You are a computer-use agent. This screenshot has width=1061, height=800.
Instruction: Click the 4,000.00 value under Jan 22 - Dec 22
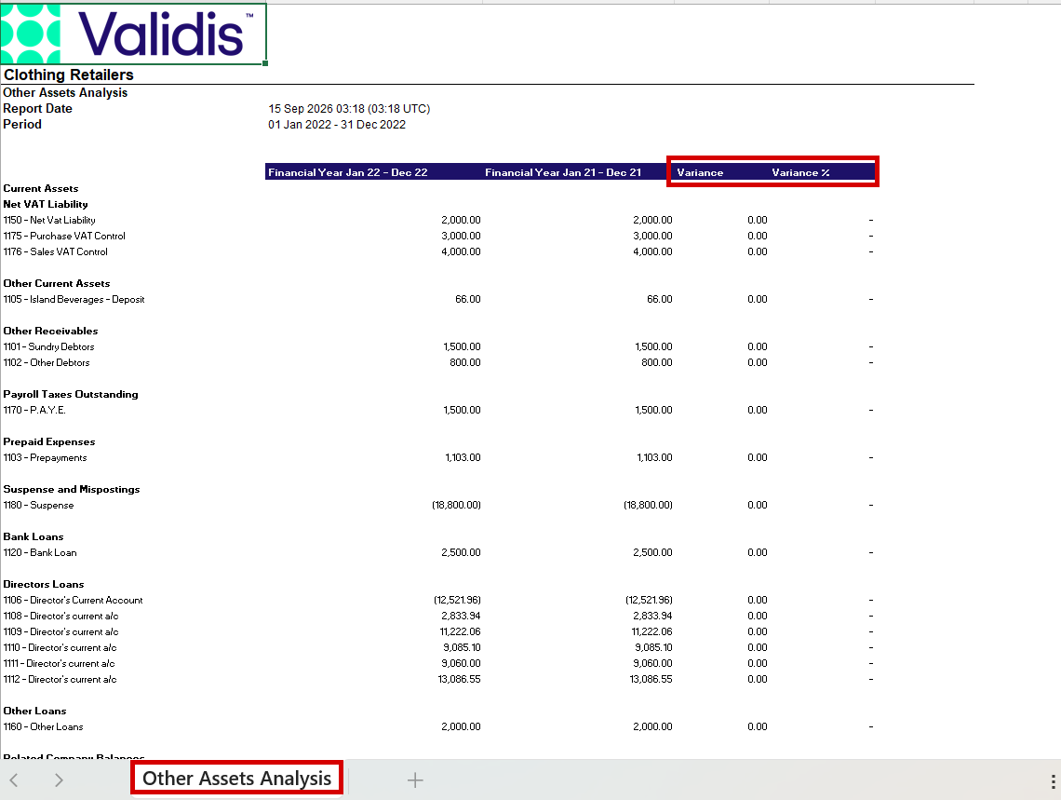point(461,251)
